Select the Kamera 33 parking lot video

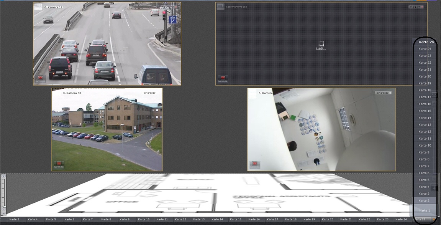point(107,129)
